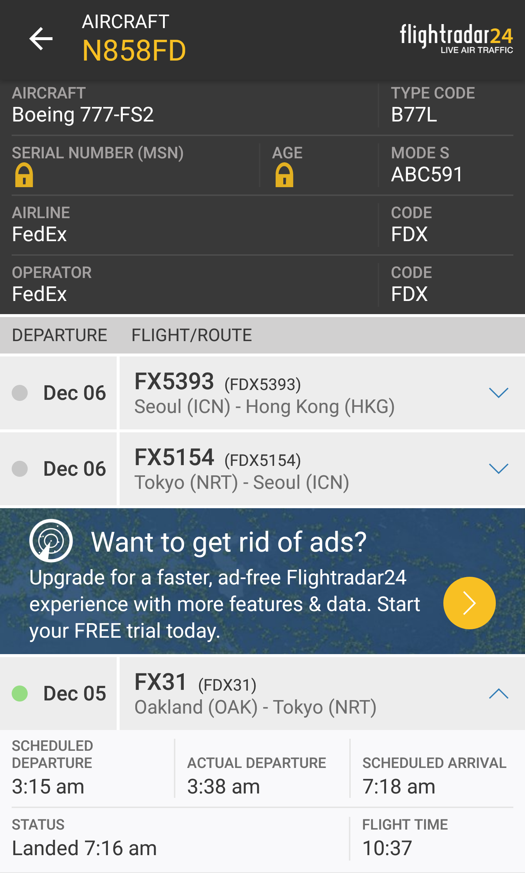Screen dimensions: 525x873
Task: Tap the back arrow icon
Action: pos(41,38)
